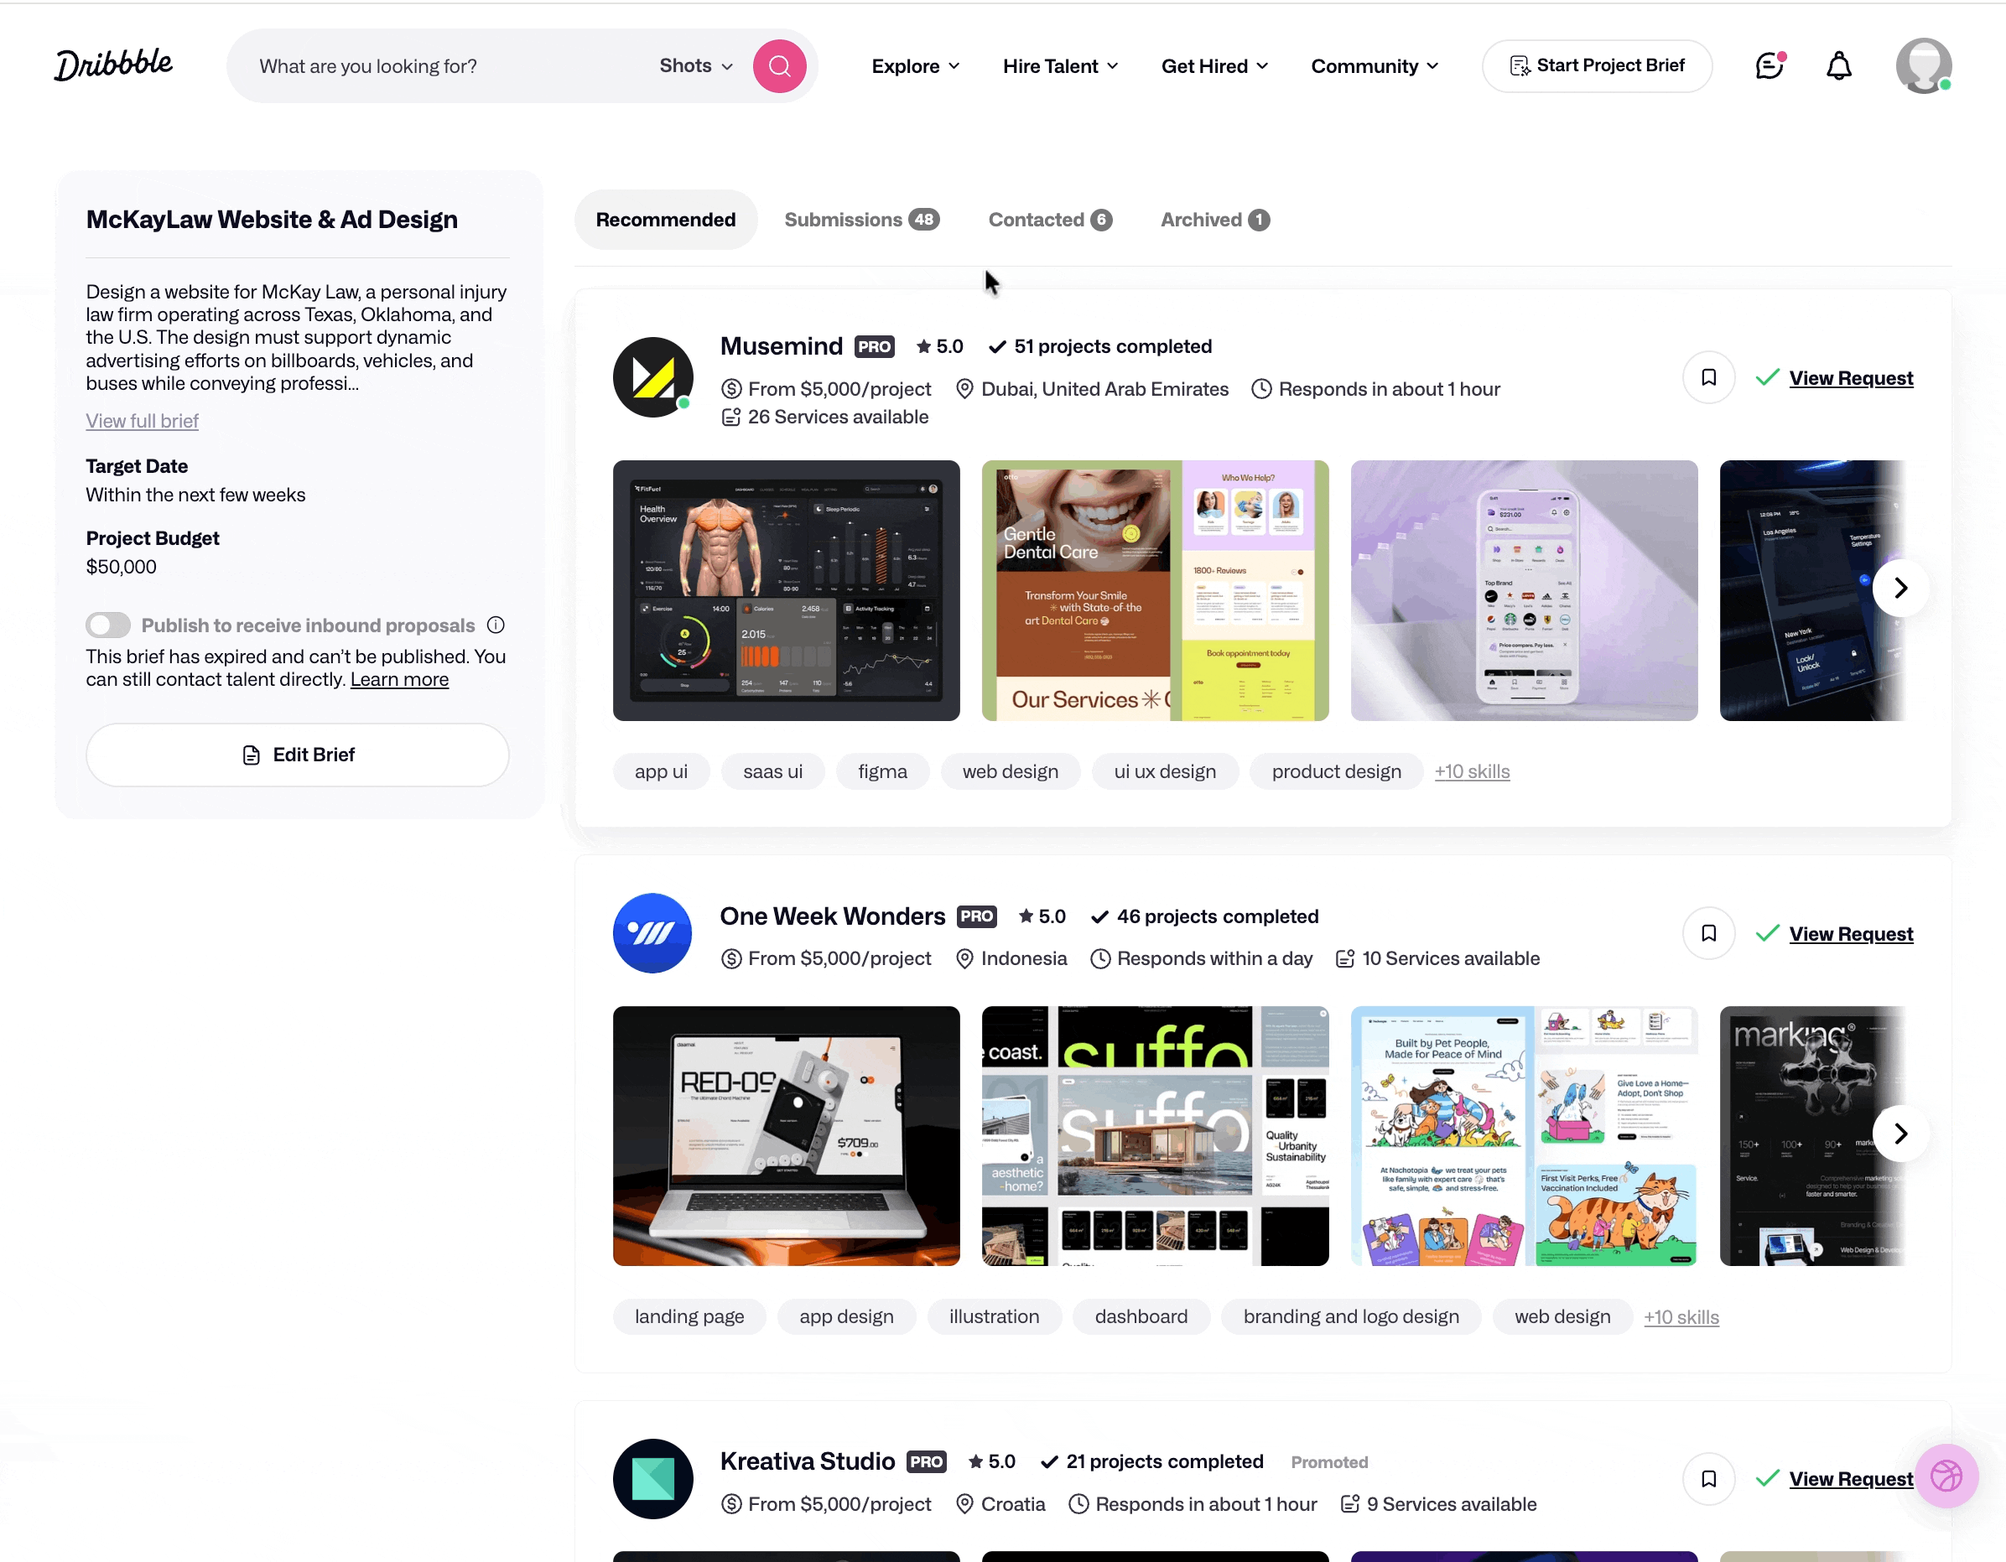Bookmark the Musemind designer card
2006x1562 pixels.
pos(1707,377)
